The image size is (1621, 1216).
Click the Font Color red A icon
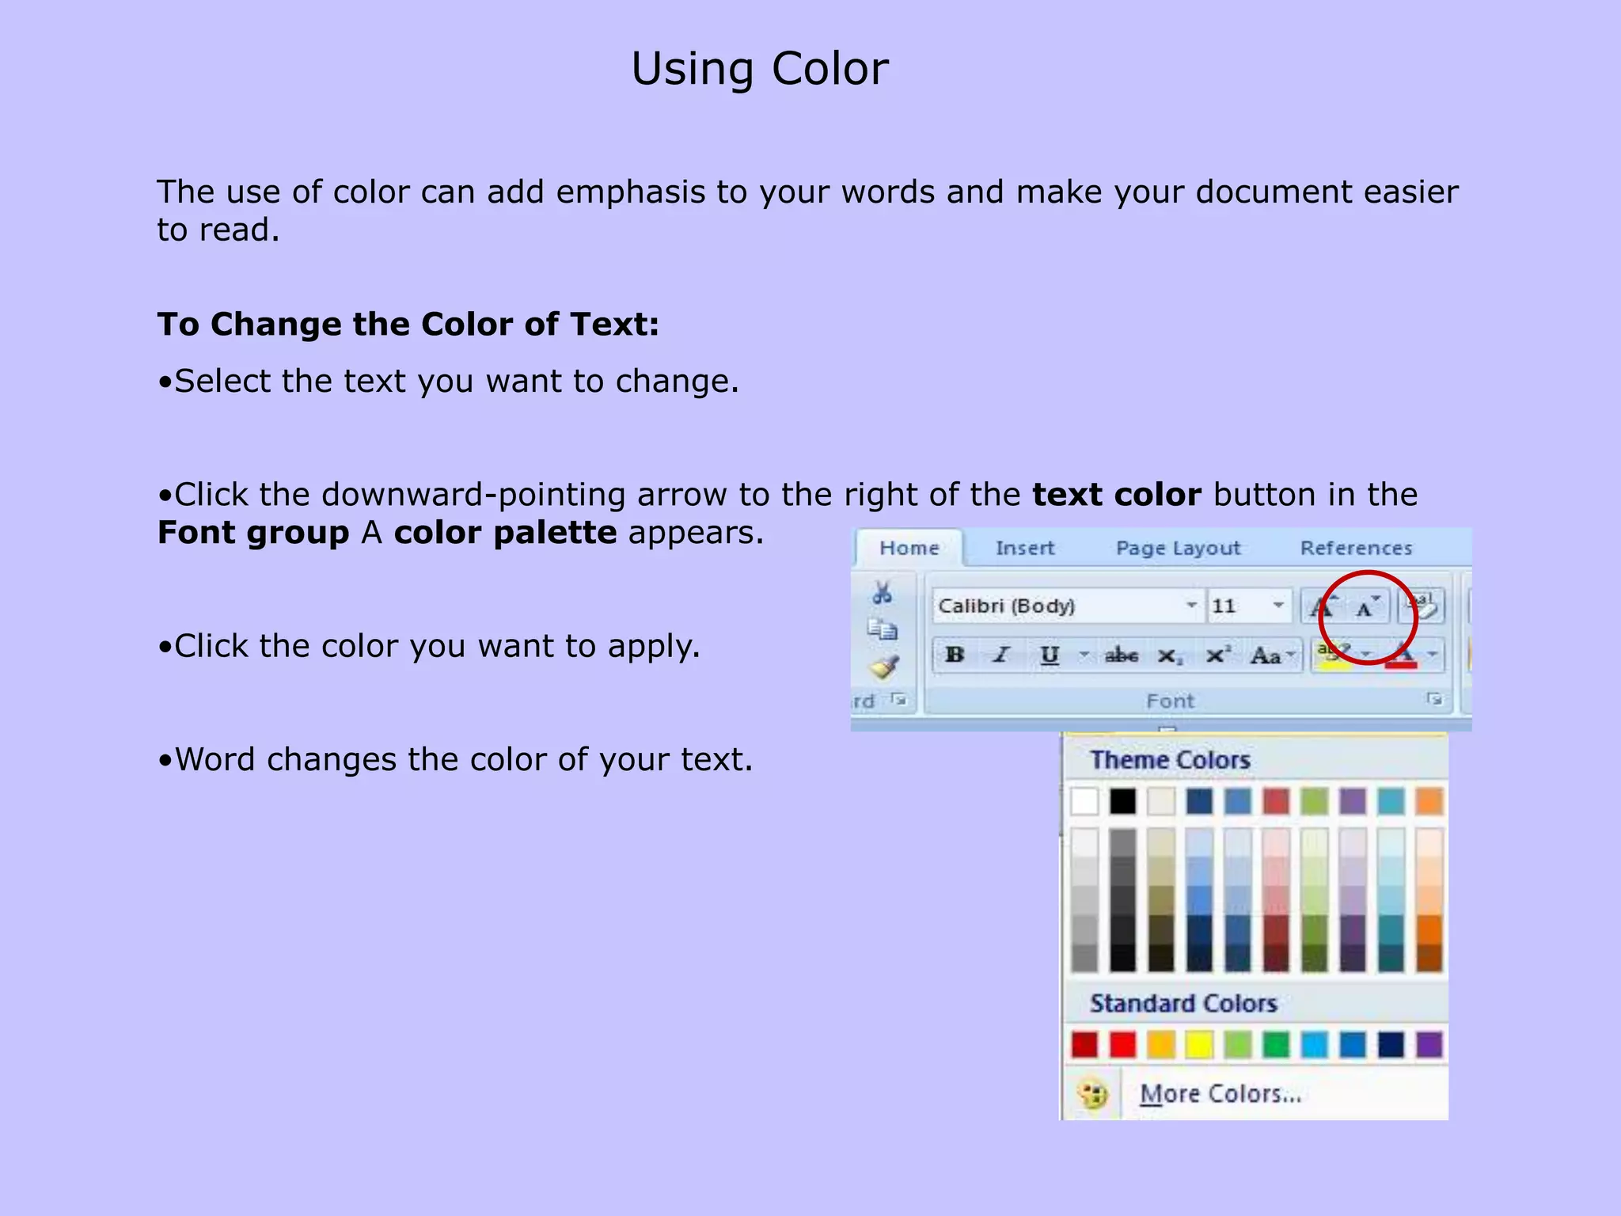coord(1402,655)
